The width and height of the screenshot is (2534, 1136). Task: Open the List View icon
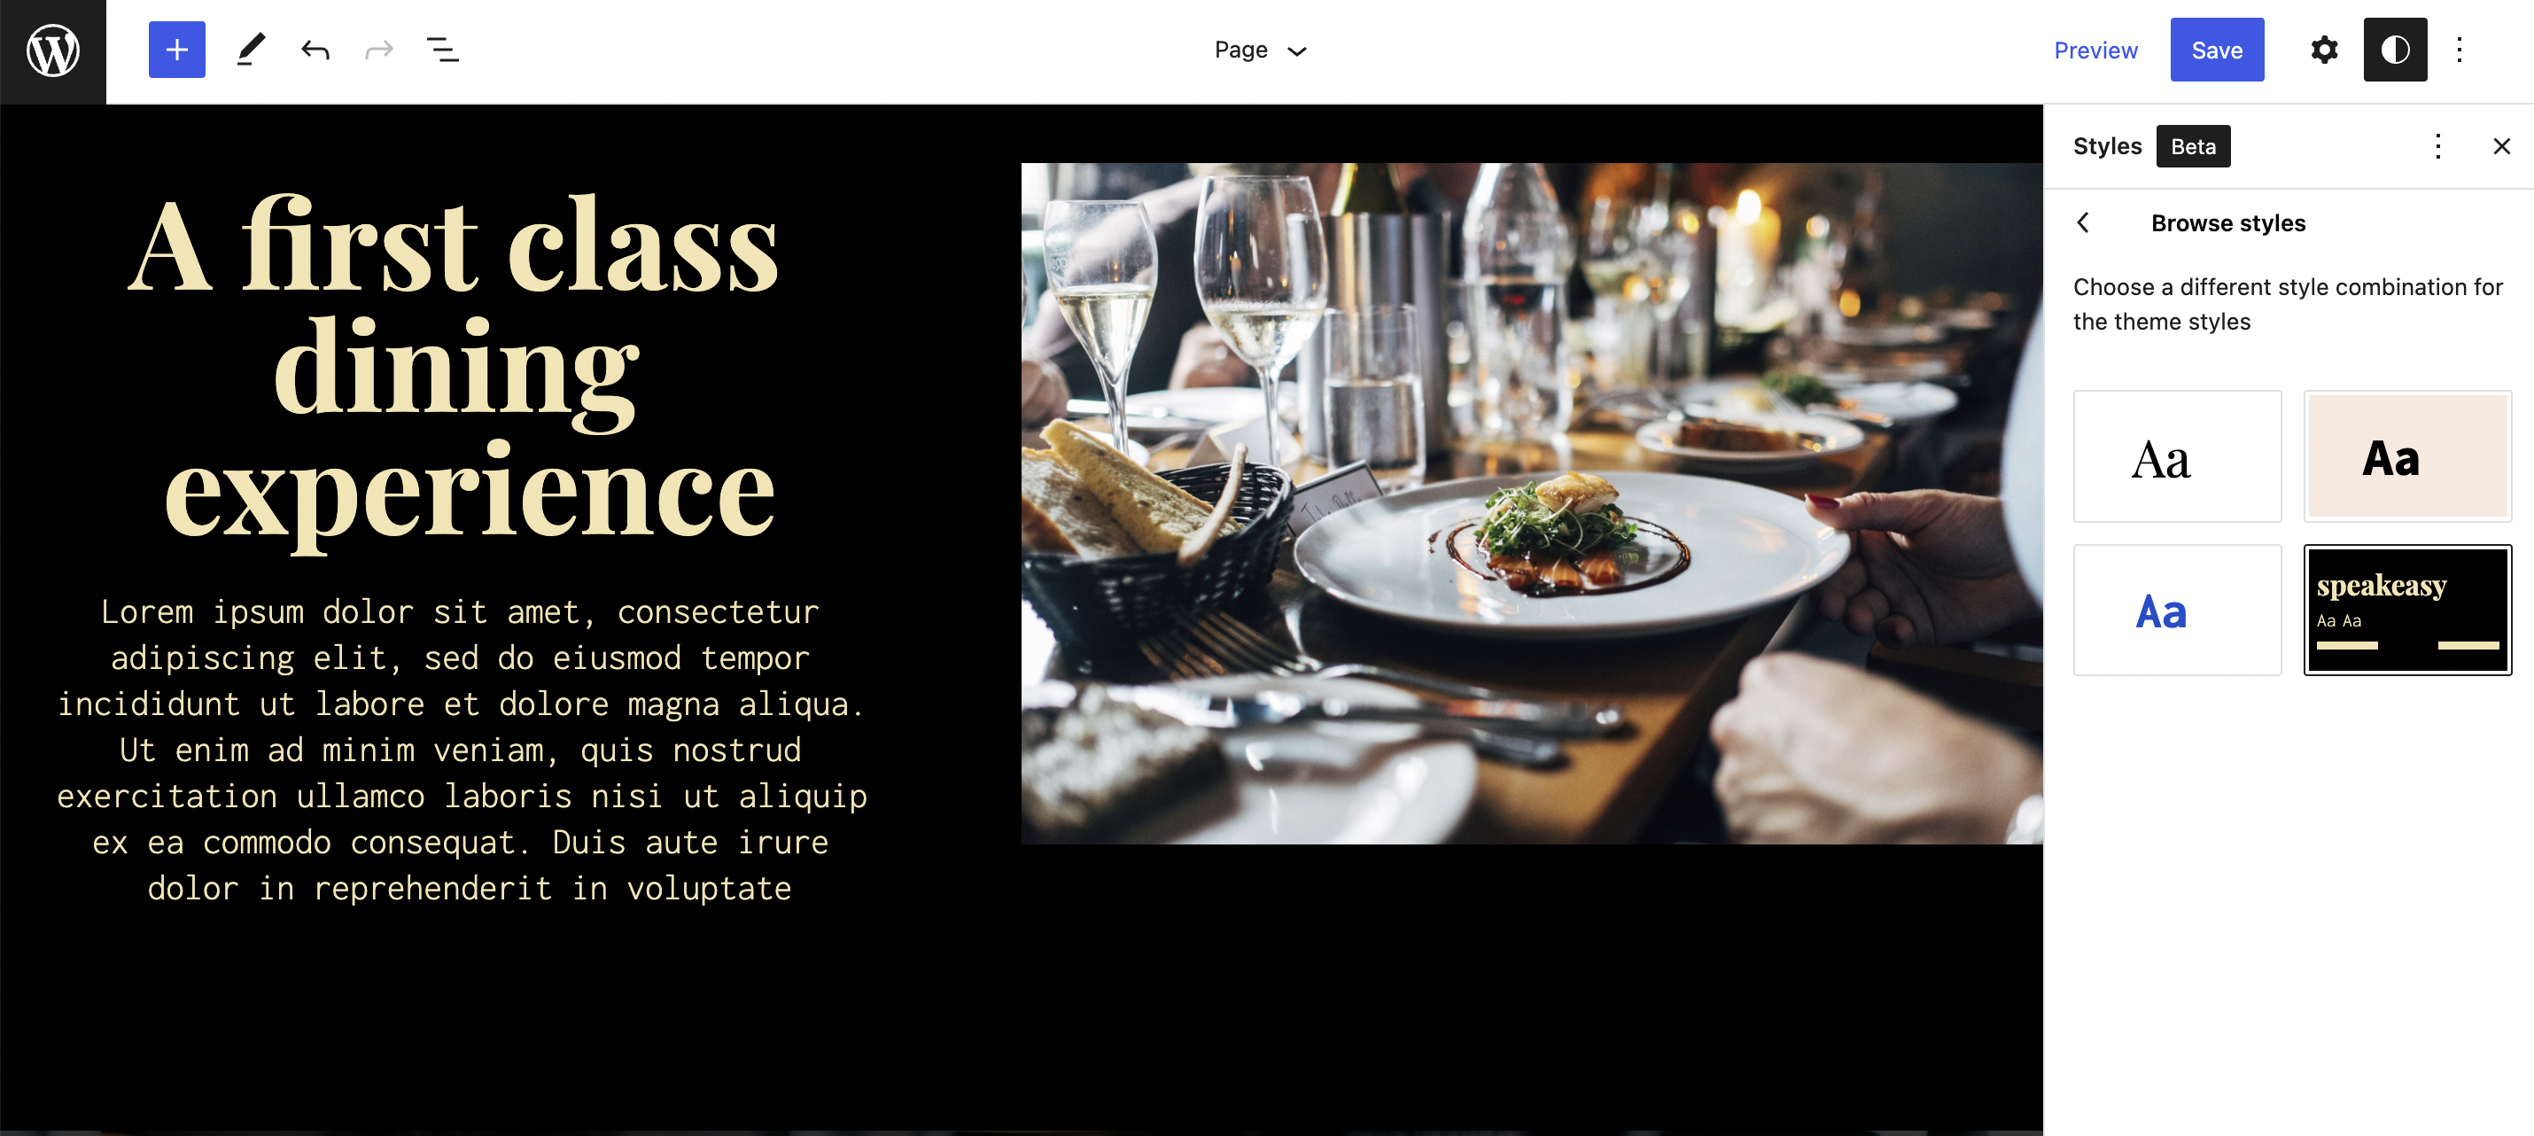[443, 51]
